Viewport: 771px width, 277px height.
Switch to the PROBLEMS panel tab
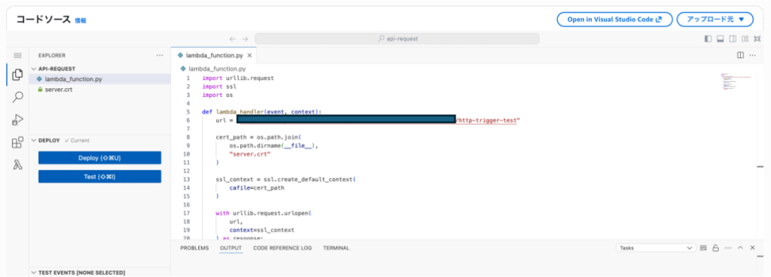194,248
